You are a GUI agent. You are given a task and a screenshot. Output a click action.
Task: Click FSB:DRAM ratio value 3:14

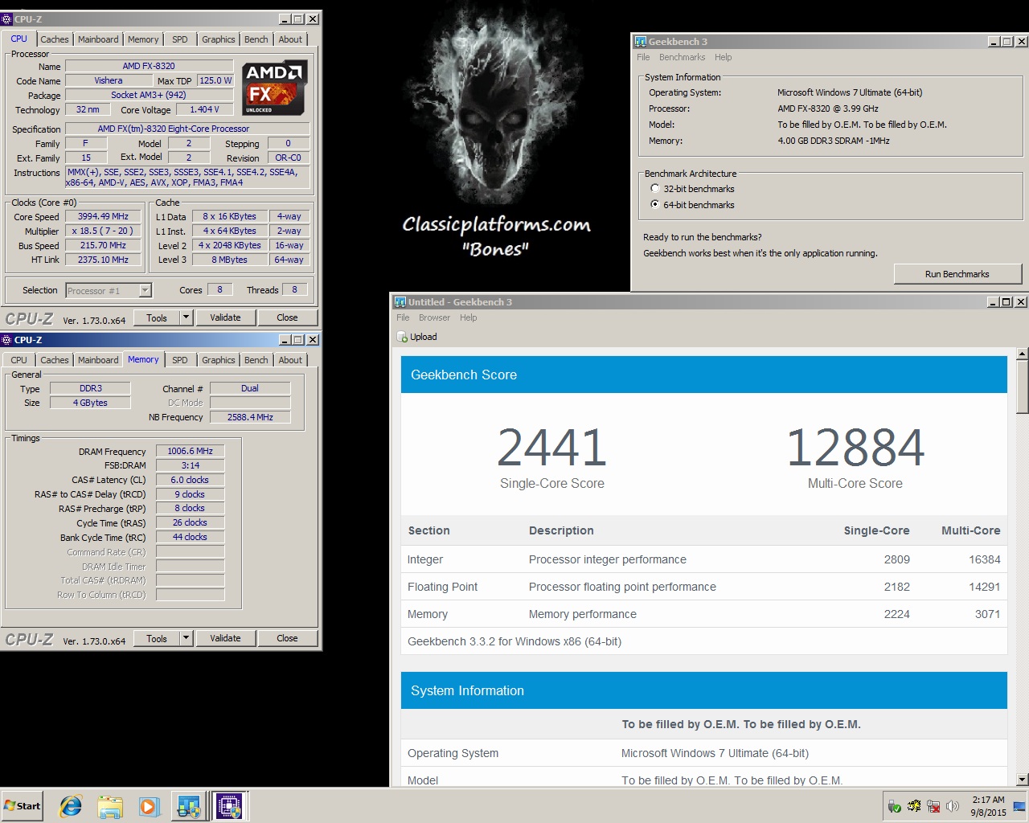[x=190, y=465]
